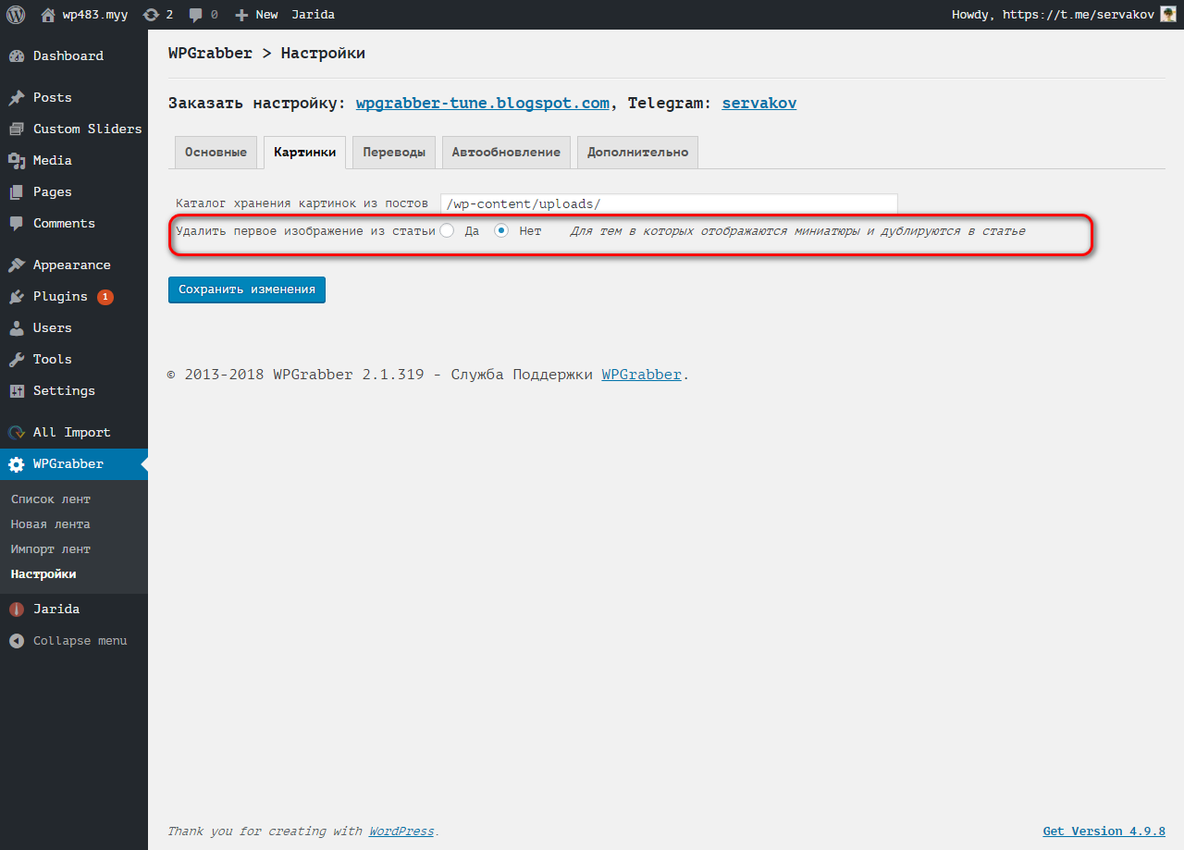Click the Сохранить изменения button
The height and width of the screenshot is (850, 1184).
[247, 289]
